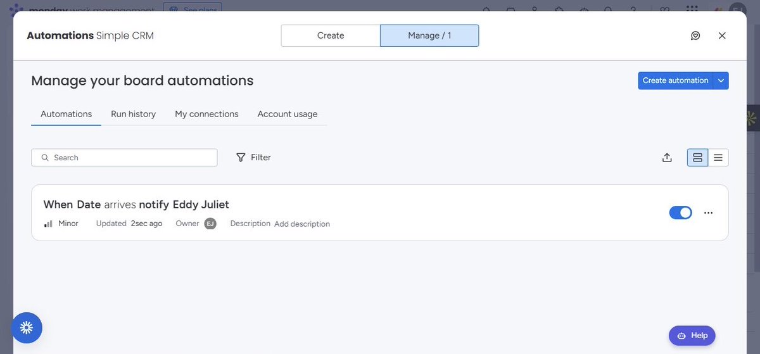Select the Manage / 1 tab

(x=429, y=35)
